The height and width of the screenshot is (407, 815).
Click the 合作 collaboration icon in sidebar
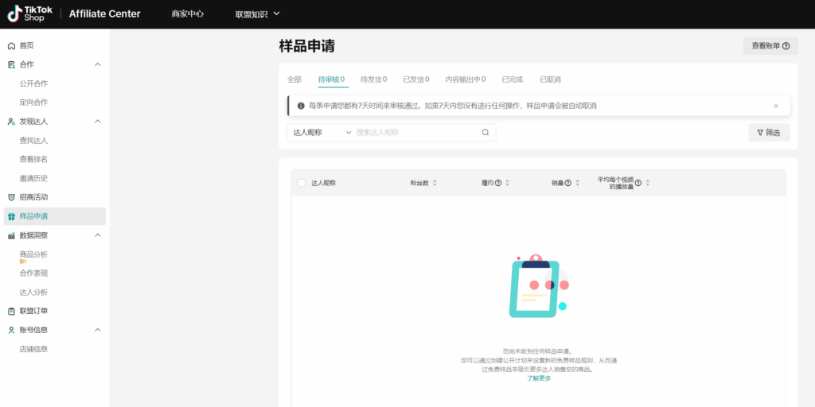pos(11,64)
